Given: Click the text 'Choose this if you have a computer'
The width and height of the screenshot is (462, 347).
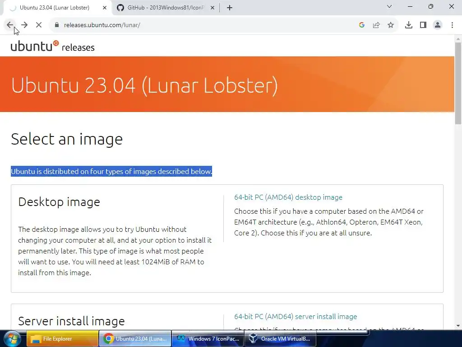Looking at the screenshot, I should click(329, 222).
